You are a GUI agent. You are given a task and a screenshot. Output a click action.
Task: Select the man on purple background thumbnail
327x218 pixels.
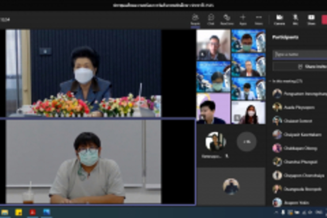(x=213, y=108)
